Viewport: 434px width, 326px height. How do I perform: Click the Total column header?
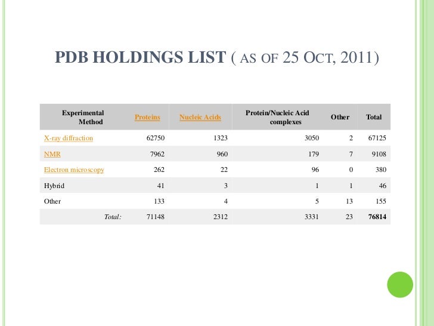[374, 117]
